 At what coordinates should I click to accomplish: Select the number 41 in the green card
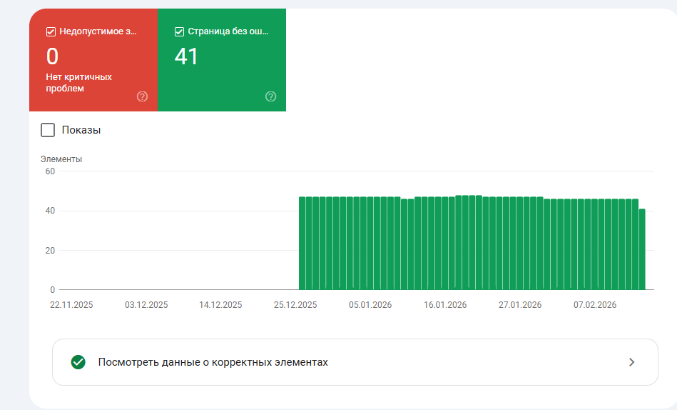[186, 56]
